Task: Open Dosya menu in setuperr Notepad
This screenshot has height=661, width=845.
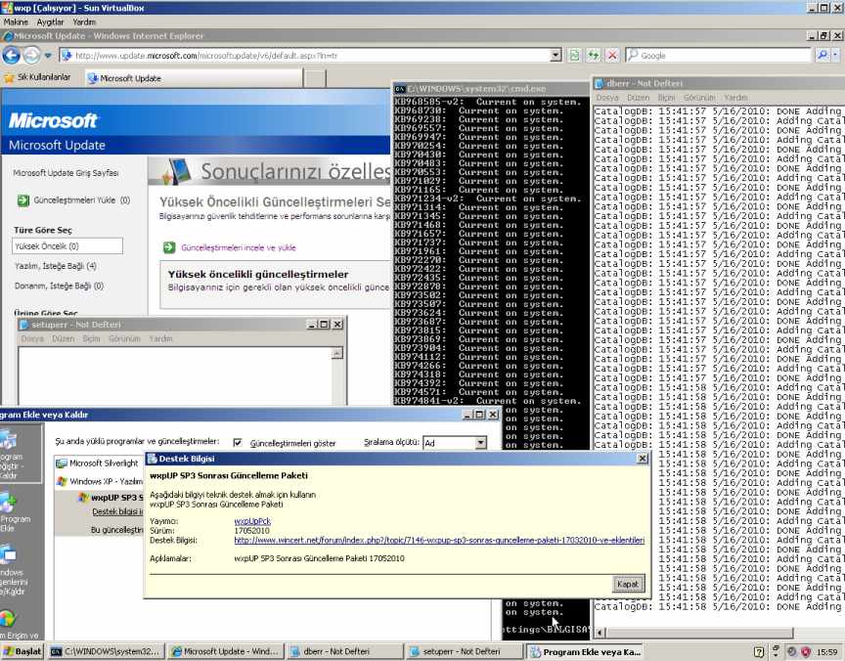Action: click(x=32, y=339)
